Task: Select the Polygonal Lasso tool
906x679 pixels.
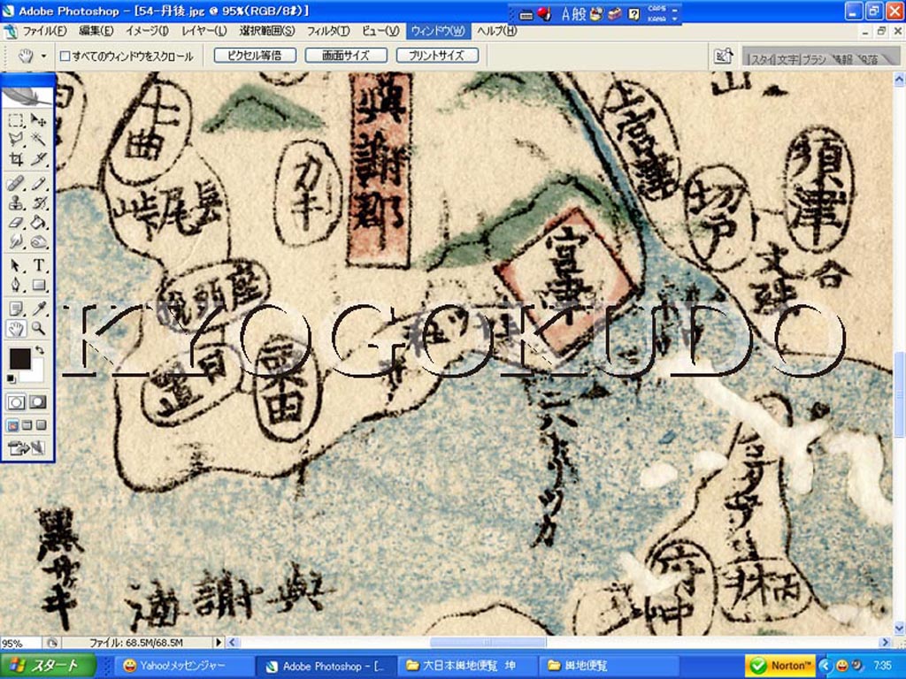Action: pyautogui.click(x=16, y=139)
